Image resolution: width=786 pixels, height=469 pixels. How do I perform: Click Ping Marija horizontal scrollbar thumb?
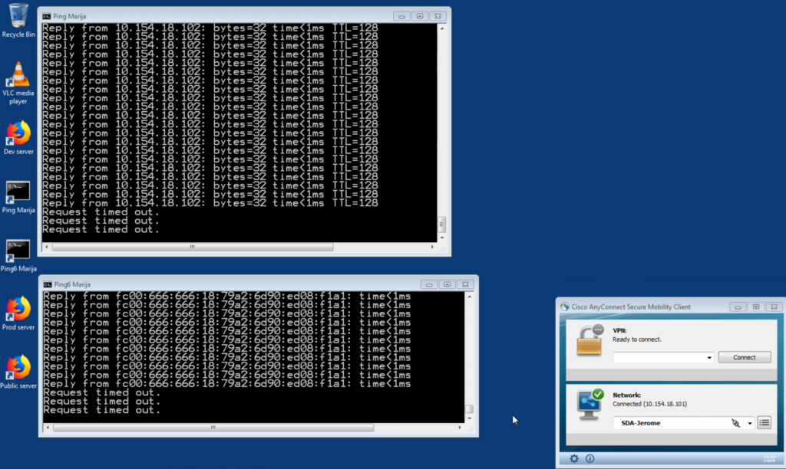(192, 248)
